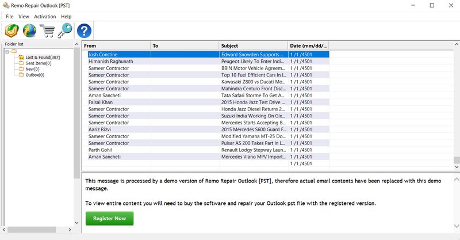Viewport: 460px width, 240px height.
Task: Select the Lost & Found folder
Action: [43, 58]
